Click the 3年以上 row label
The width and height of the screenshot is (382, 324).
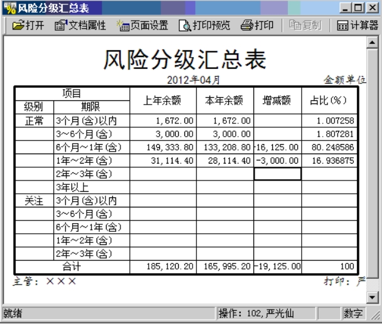(x=72, y=187)
